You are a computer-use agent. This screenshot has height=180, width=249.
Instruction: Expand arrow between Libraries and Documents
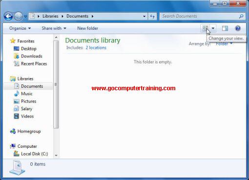click(x=62, y=16)
